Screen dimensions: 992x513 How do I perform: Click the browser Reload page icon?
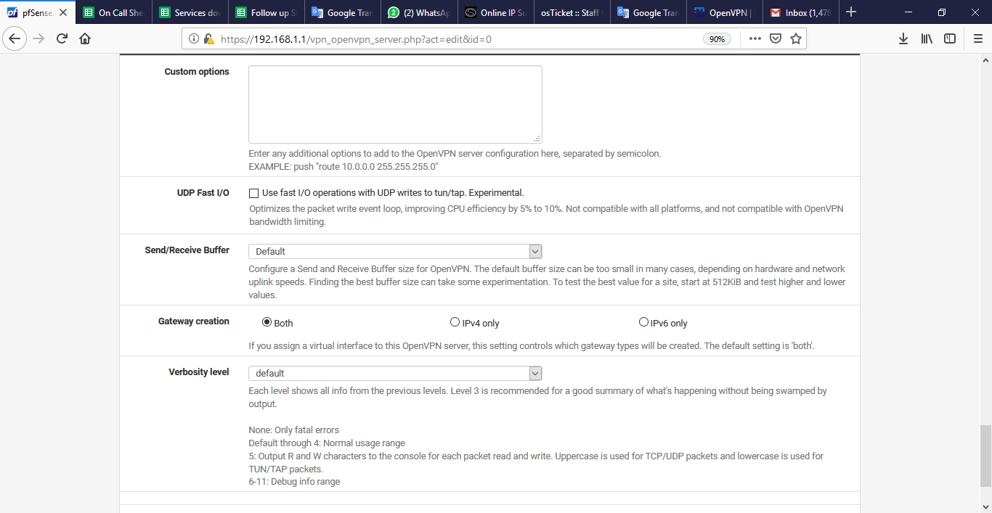[x=62, y=39]
